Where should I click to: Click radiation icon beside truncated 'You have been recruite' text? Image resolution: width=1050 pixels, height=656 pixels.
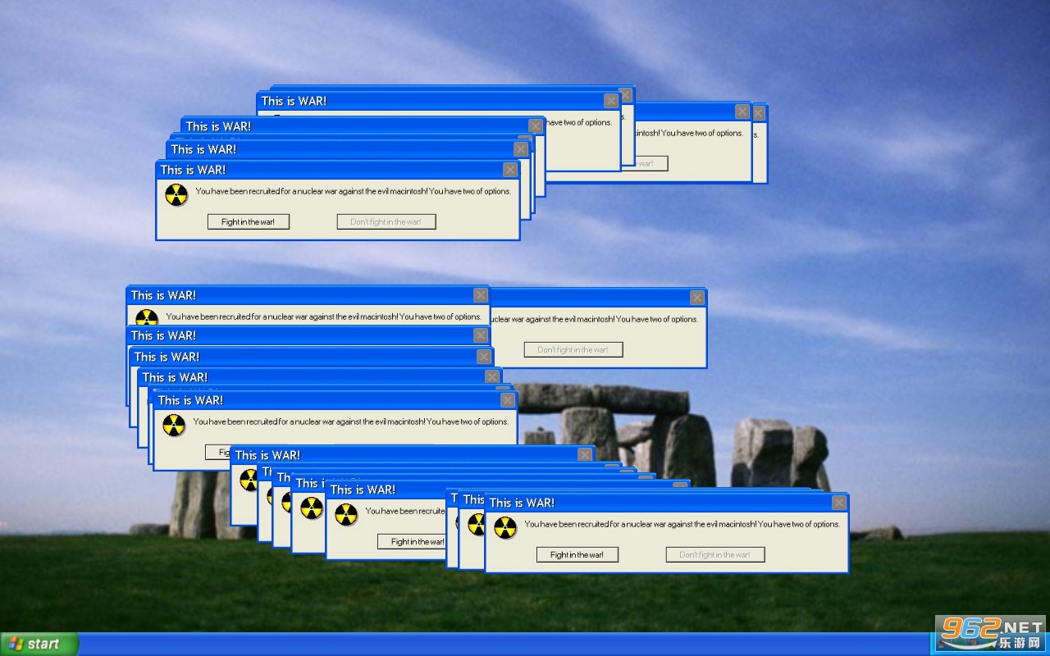pos(346,514)
